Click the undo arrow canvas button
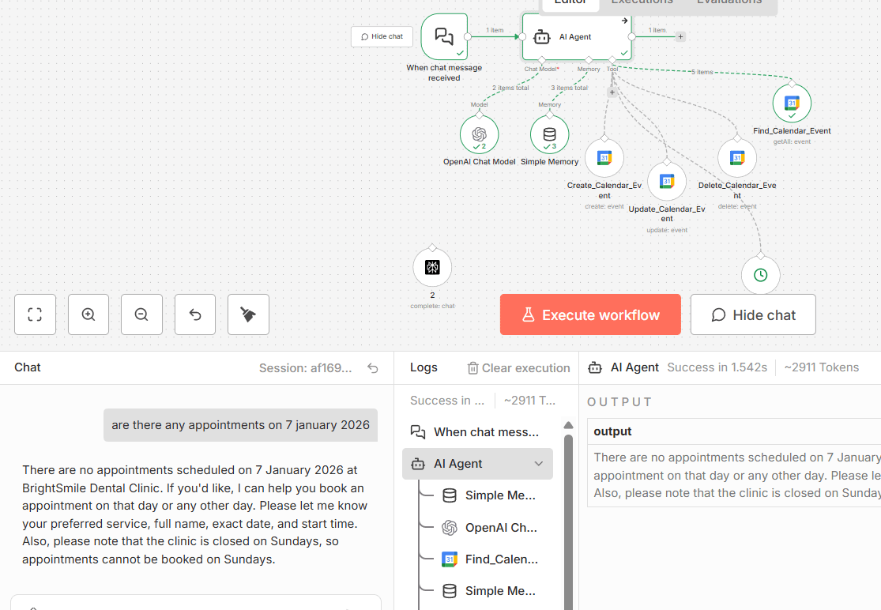 [x=195, y=314]
